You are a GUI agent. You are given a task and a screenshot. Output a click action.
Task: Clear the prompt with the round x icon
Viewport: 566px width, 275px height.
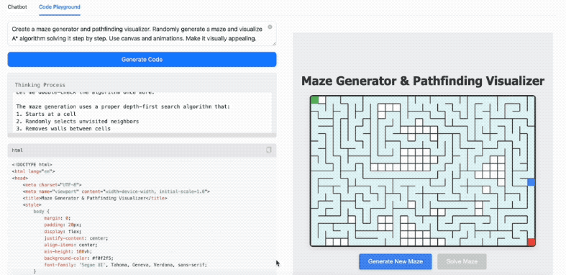click(x=270, y=27)
